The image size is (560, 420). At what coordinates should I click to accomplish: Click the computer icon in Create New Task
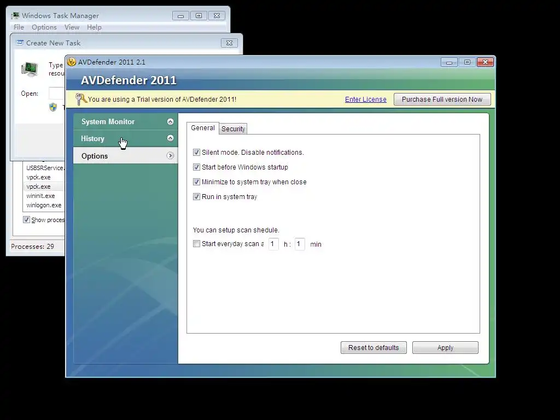point(30,69)
